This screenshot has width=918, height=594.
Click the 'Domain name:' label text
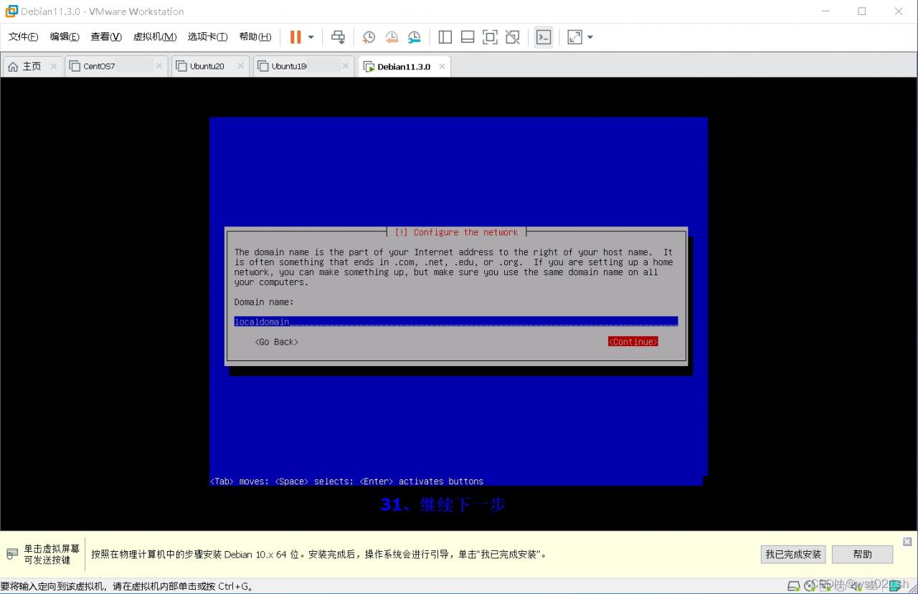(x=264, y=302)
